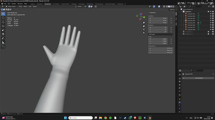Toggle X-Ray display button
This screenshot has height=120, width=215.
[164, 7]
